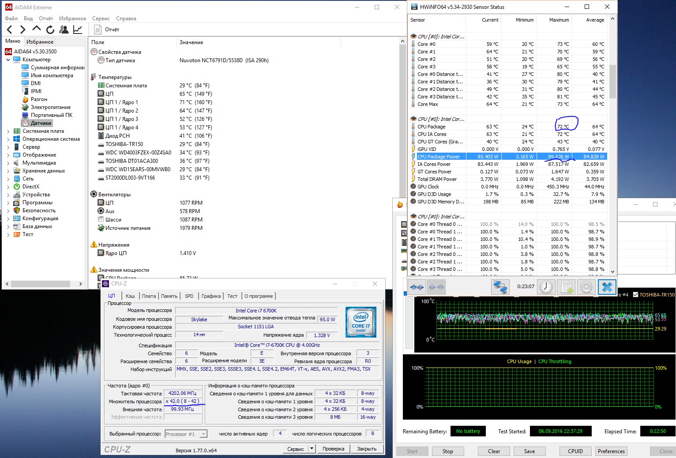The width and height of the screenshot is (676, 458).
Task: Click the HWiNFO expand columns arrows icon
Action: [x=417, y=287]
